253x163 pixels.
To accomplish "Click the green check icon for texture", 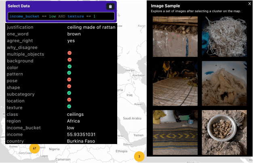I will pyautogui.click(x=69, y=107).
